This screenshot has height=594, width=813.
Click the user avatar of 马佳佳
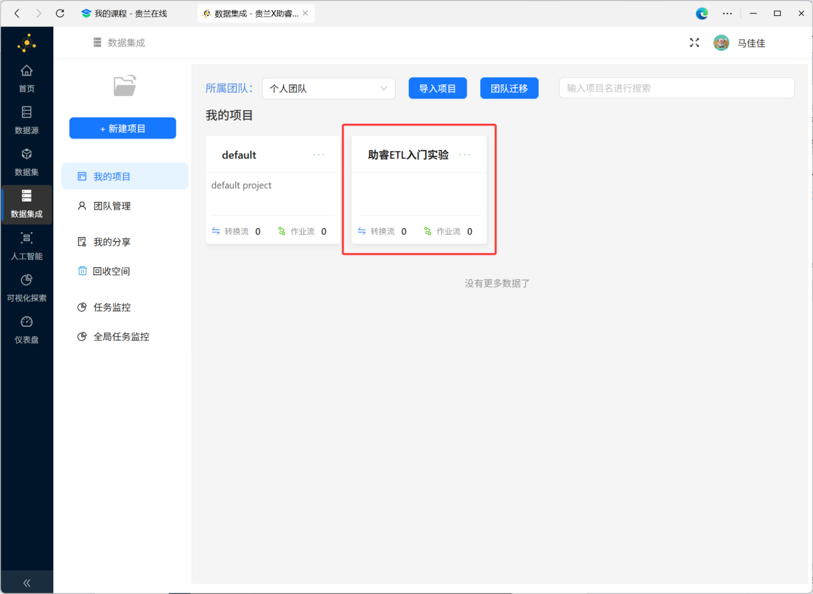(721, 43)
